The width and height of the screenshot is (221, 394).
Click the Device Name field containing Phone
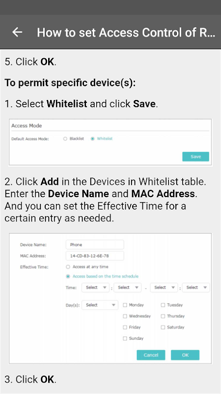pos(95,244)
